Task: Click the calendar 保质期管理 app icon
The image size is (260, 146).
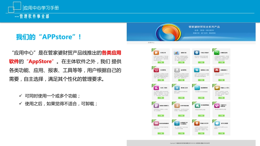Action: (197, 88)
